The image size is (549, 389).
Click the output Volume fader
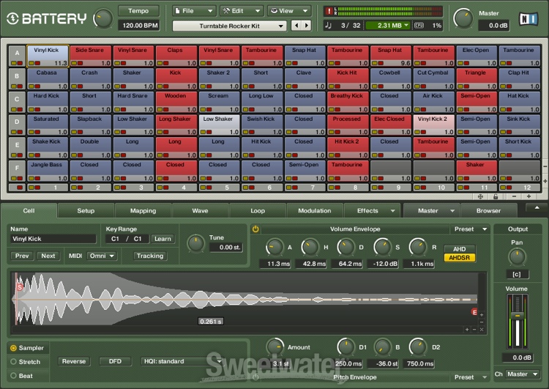point(517,316)
